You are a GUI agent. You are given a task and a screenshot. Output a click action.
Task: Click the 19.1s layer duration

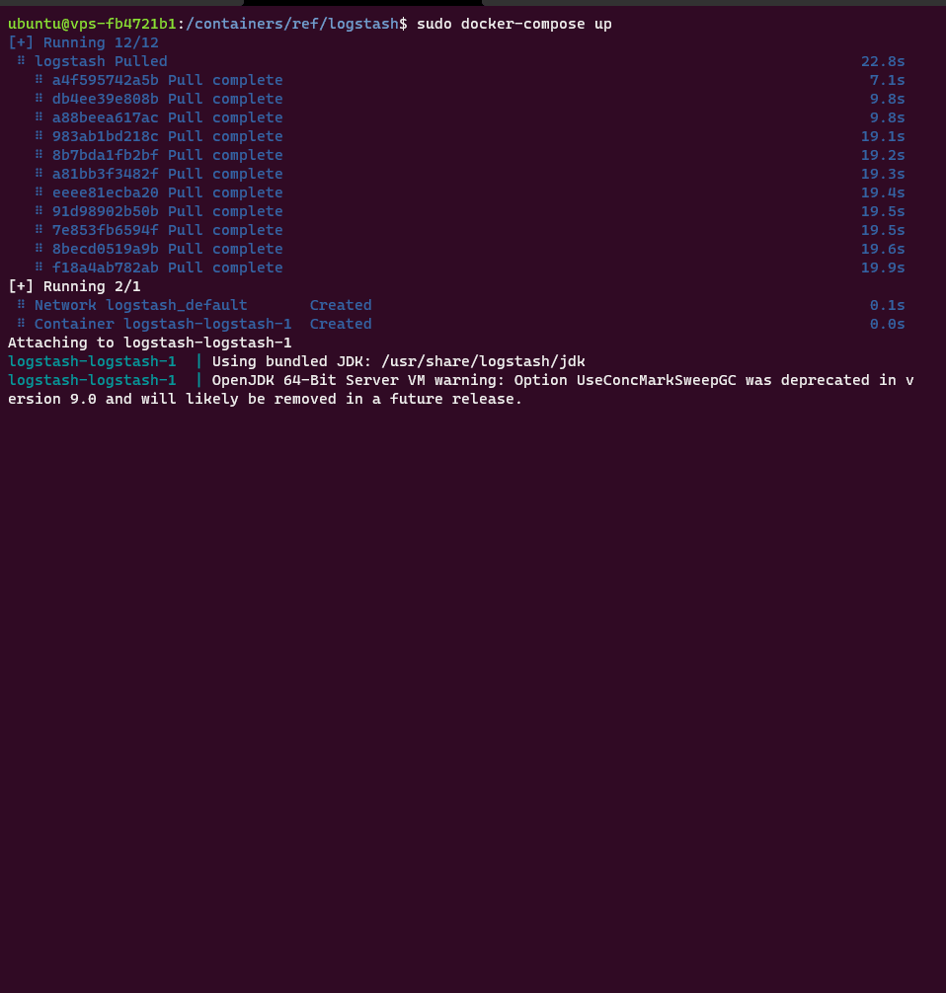(883, 136)
